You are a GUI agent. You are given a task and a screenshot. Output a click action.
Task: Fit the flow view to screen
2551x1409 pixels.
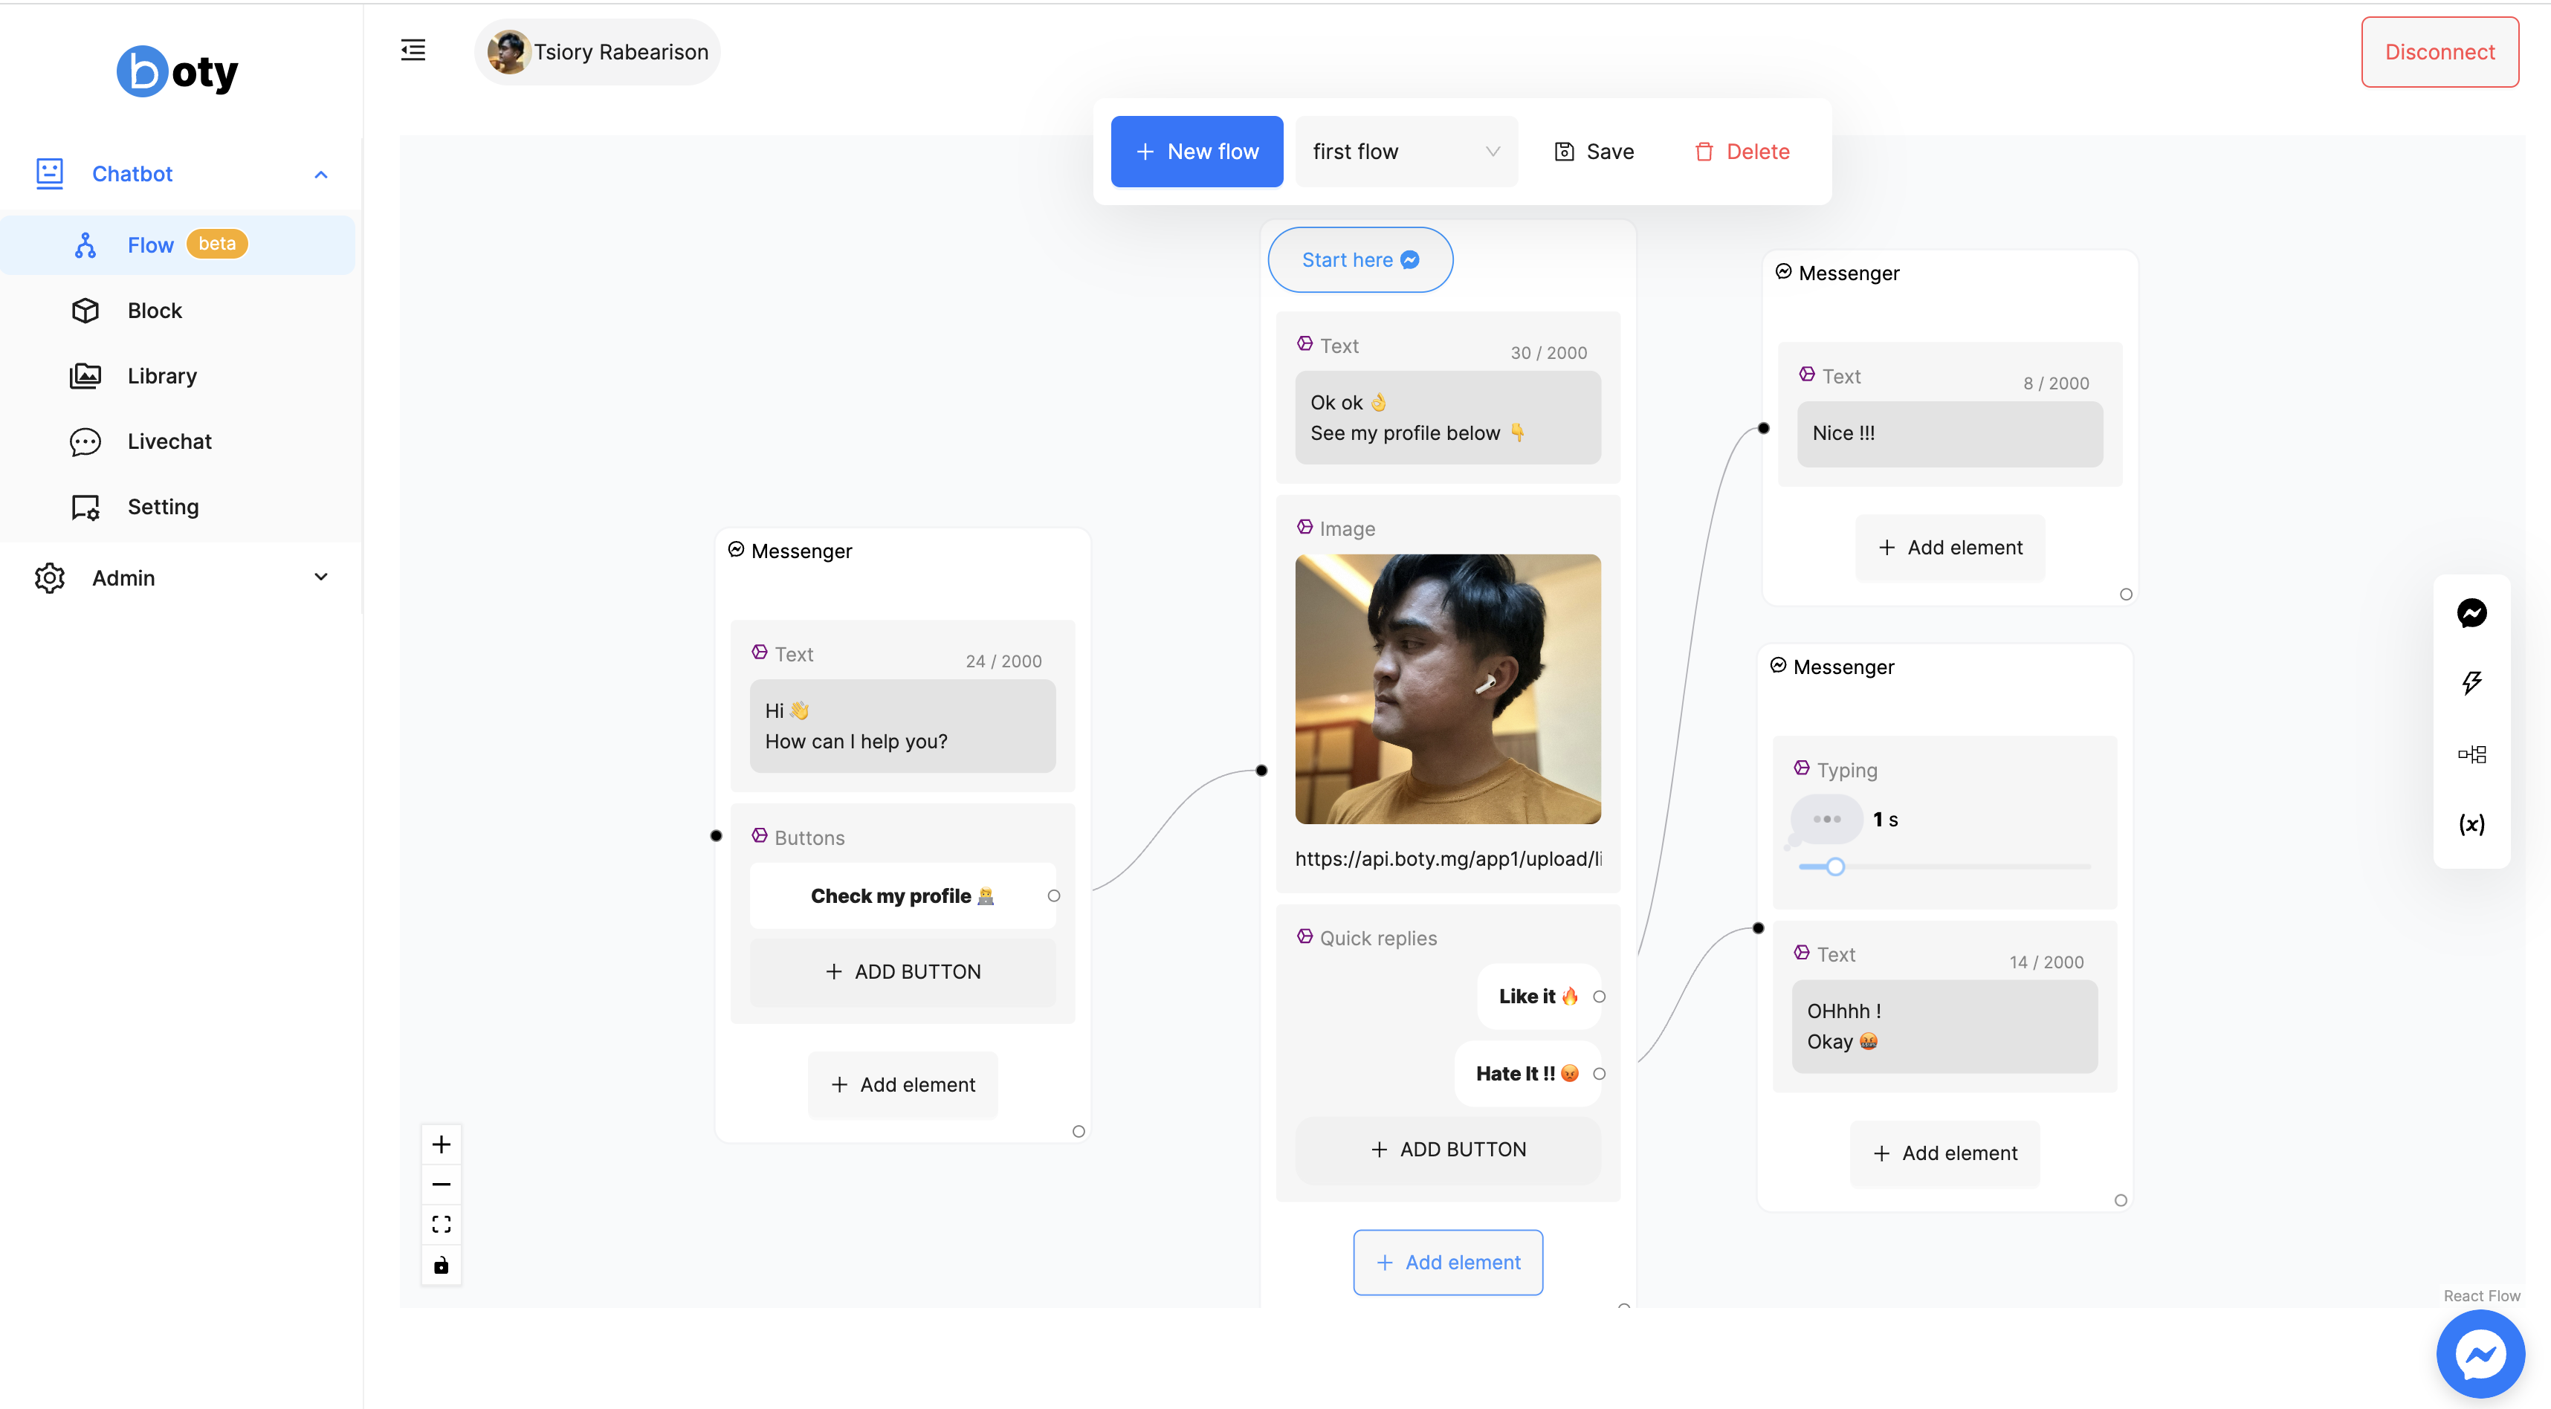[x=442, y=1225]
